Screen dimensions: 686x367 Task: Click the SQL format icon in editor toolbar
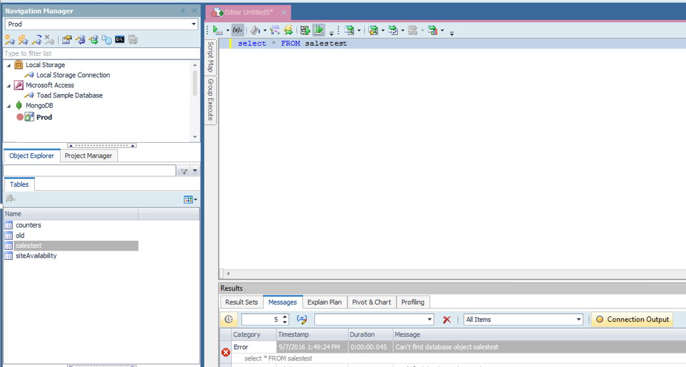pos(275,30)
